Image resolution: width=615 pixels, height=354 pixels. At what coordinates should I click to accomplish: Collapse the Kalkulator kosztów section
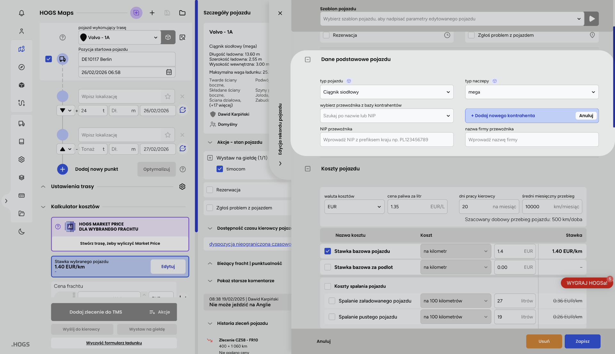point(43,207)
